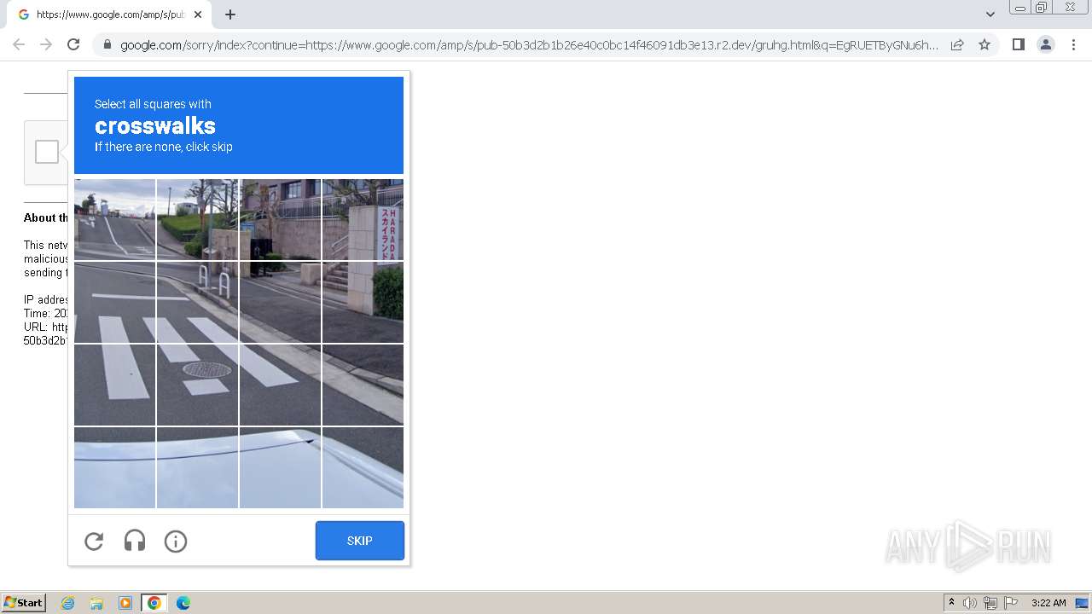Open the Action Center flag icon
The height and width of the screenshot is (614, 1092).
pyautogui.click(x=1011, y=603)
